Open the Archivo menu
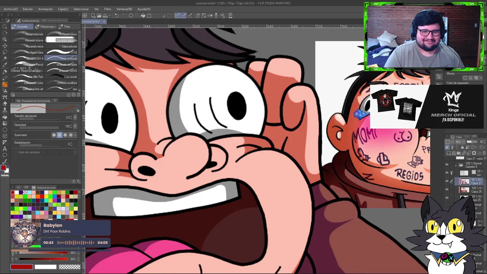 [11, 9]
